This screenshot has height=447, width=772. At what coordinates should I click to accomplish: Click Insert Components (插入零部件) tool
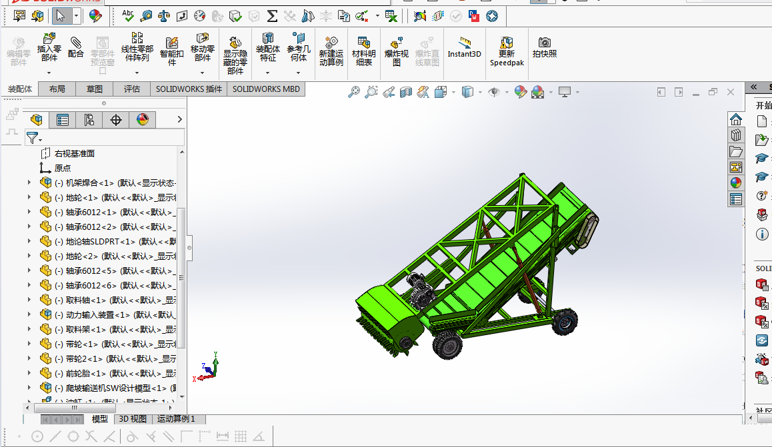49,48
